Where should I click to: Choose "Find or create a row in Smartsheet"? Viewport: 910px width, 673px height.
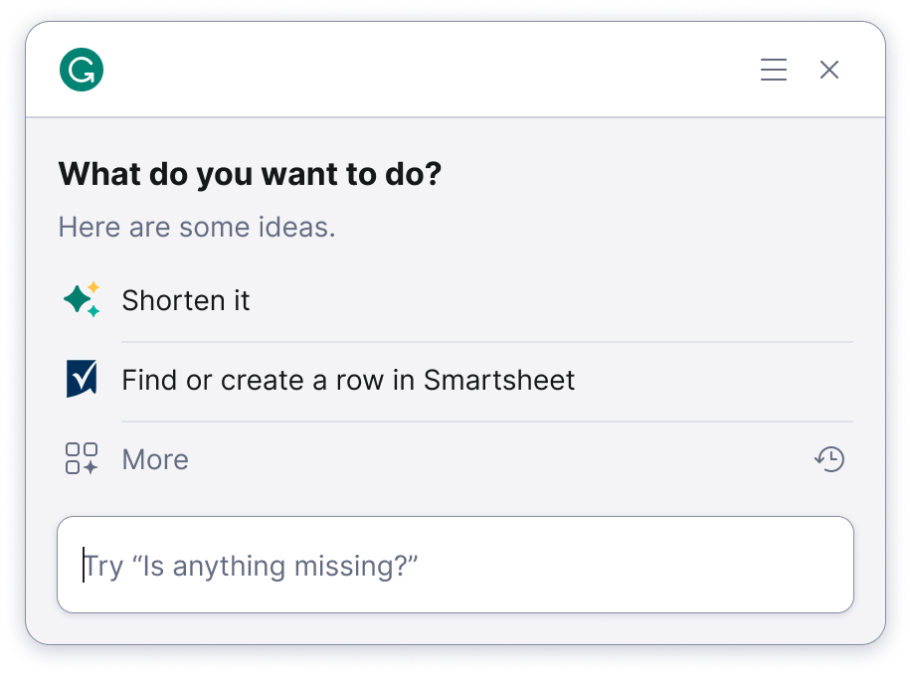tap(348, 380)
